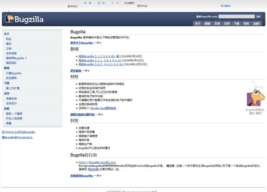Click the 数据库结构优化 feature bullet text
267x192 pixels.
[101, 84]
